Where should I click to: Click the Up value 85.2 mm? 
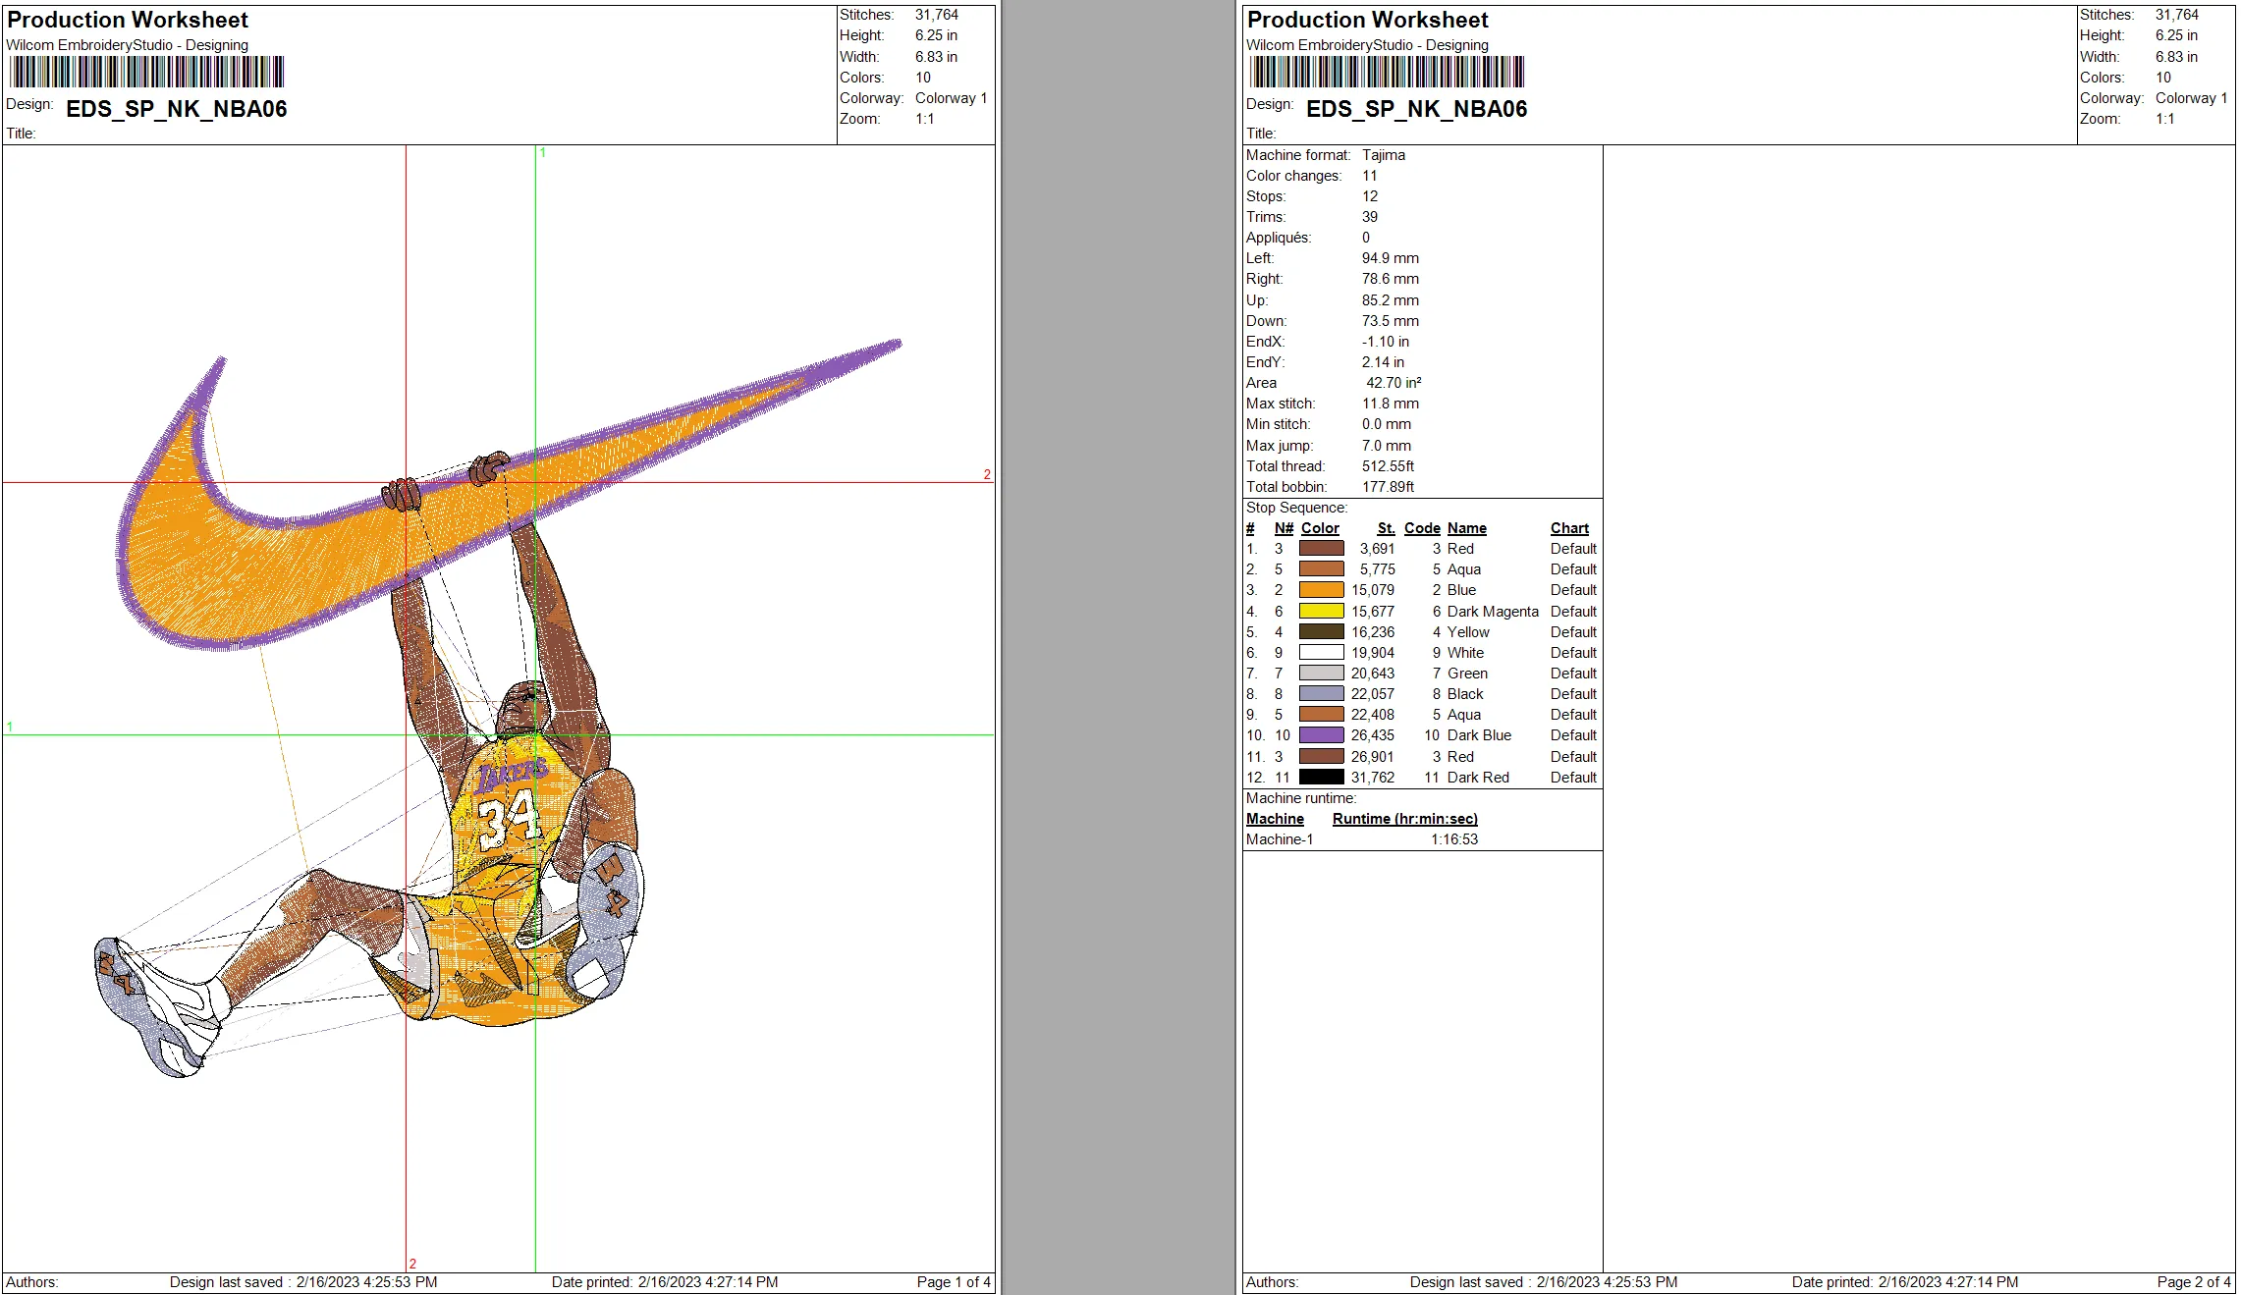click(x=1391, y=300)
